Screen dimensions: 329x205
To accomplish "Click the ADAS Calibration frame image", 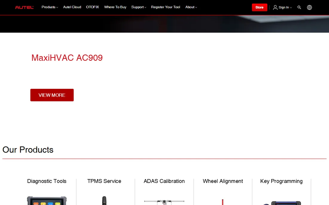I will click(164, 202).
